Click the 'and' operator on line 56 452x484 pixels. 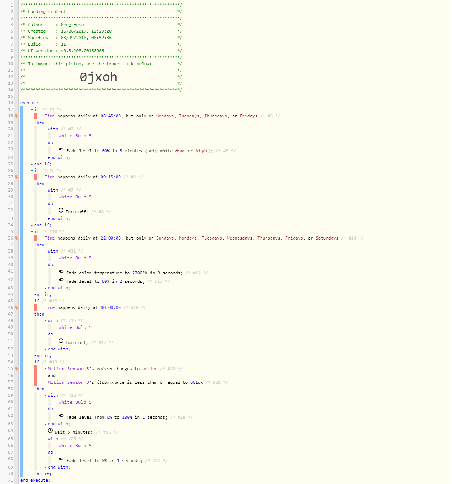coord(51,375)
